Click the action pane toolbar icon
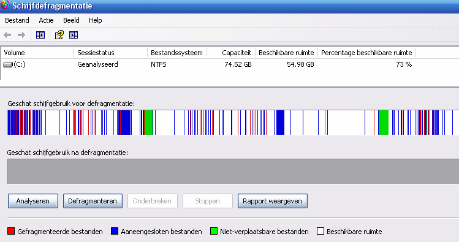 pyautogui.click(x=74, y=35)
